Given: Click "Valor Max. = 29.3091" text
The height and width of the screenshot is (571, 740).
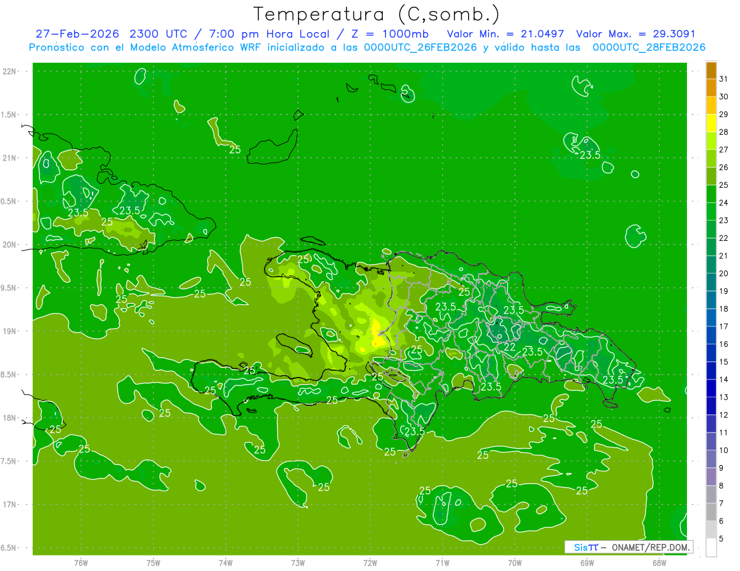Looking at the screenshot, I should (636, 34).
